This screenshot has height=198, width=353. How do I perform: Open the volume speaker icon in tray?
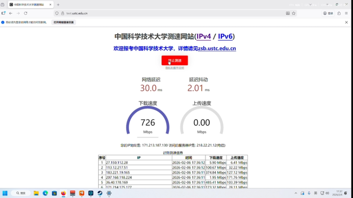[327, 193]
